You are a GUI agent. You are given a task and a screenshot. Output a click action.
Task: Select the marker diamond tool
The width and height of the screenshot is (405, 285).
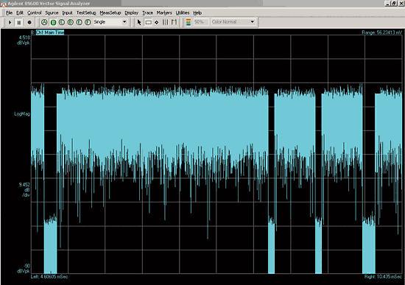(x=157, y=22)
